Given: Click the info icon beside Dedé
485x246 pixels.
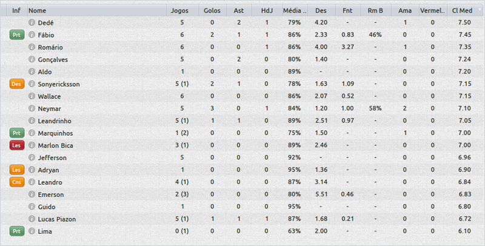Looking at the screenshot, I should point(32,22).
